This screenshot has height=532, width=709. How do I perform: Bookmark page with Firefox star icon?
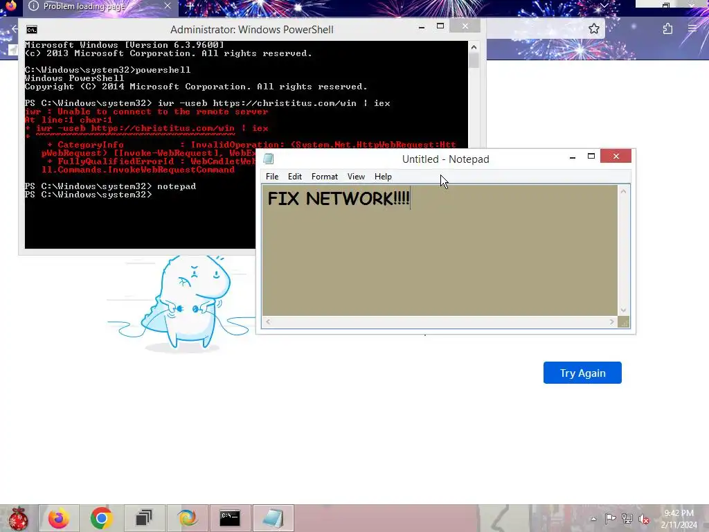tap(593, 29)
